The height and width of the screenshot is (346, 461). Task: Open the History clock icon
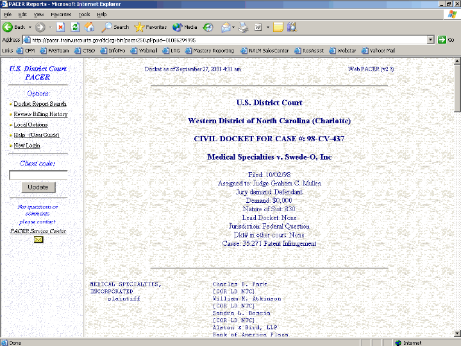pos(208,28)
